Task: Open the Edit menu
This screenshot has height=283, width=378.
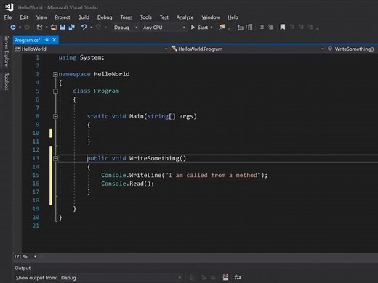Action: [x=24, y=17]
